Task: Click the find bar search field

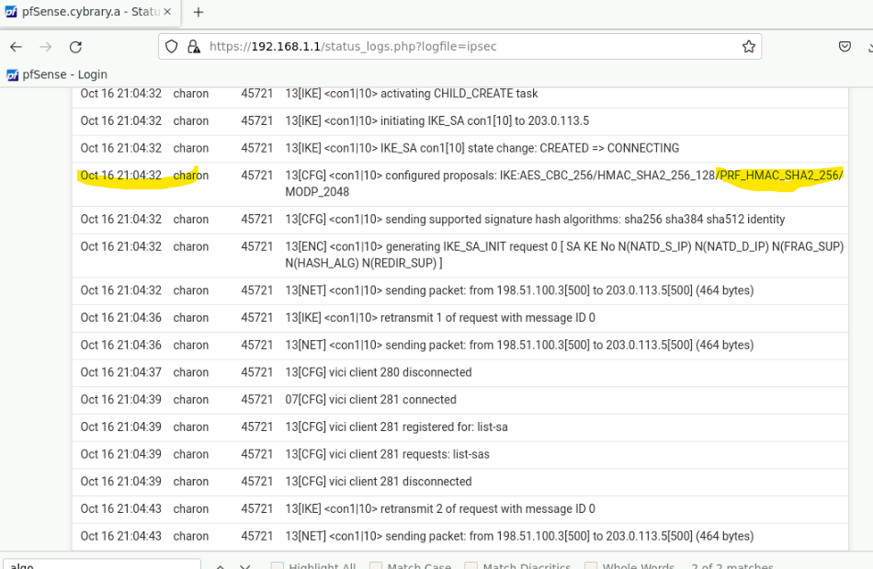Action: coord(101,565)
